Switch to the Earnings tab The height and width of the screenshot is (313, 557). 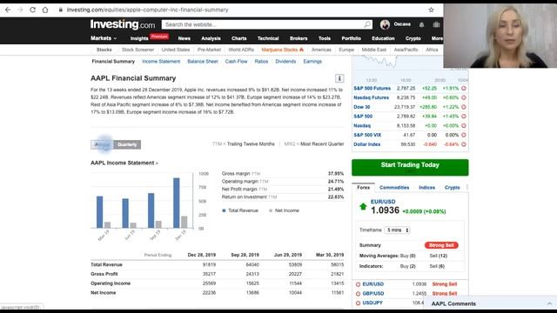312,62
